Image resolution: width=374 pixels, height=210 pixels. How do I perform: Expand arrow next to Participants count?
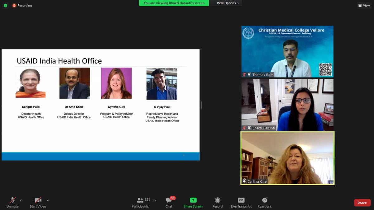(155, 200)
